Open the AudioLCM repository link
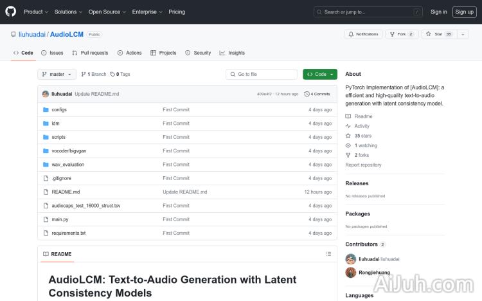The image size is (482, 301). click(x=67, y=34)
